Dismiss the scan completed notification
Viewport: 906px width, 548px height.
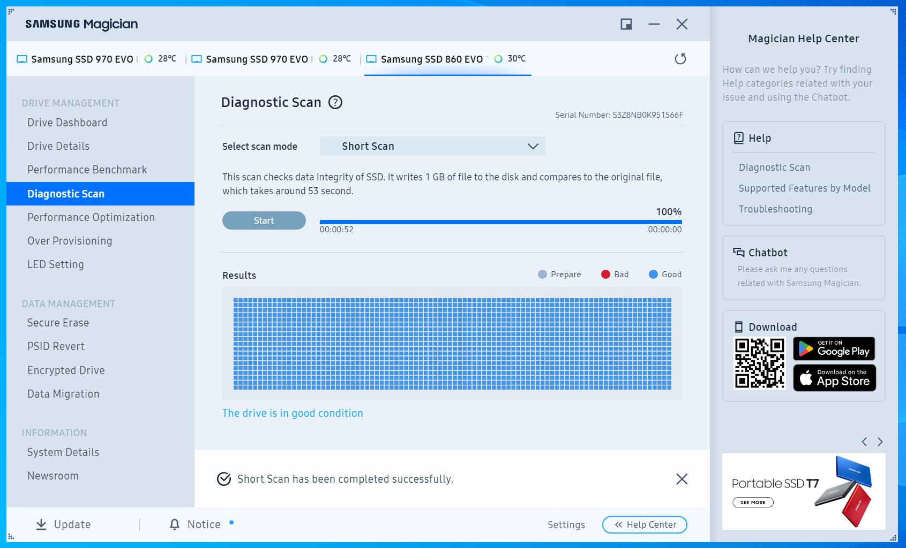tap(682, 479)
